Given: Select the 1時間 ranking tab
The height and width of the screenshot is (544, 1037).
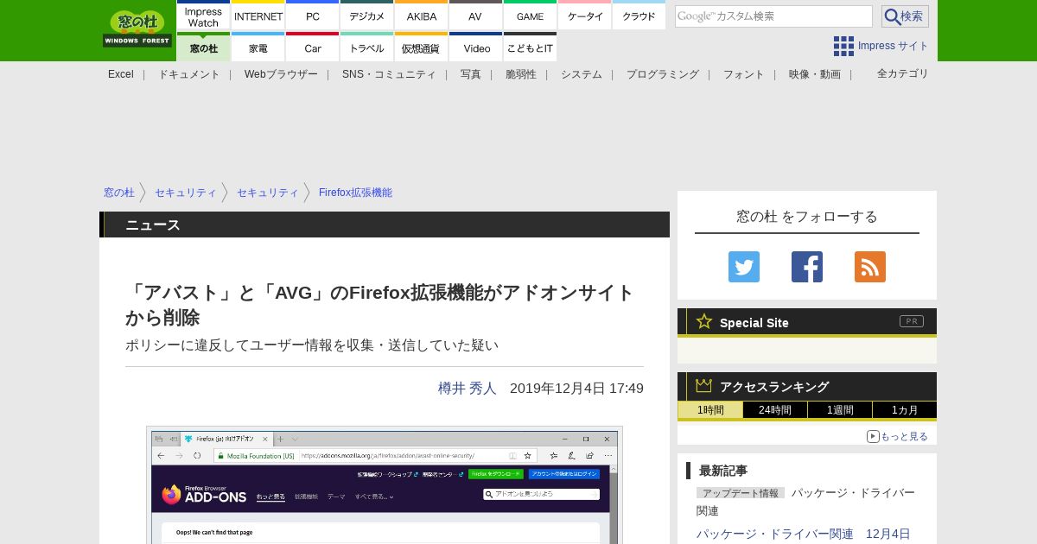Looking at the screenshot, I should tap(710, 410).
